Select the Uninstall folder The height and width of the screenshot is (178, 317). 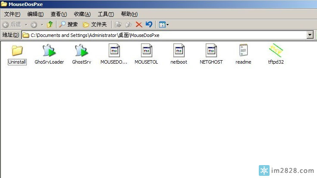click(17, 51)
